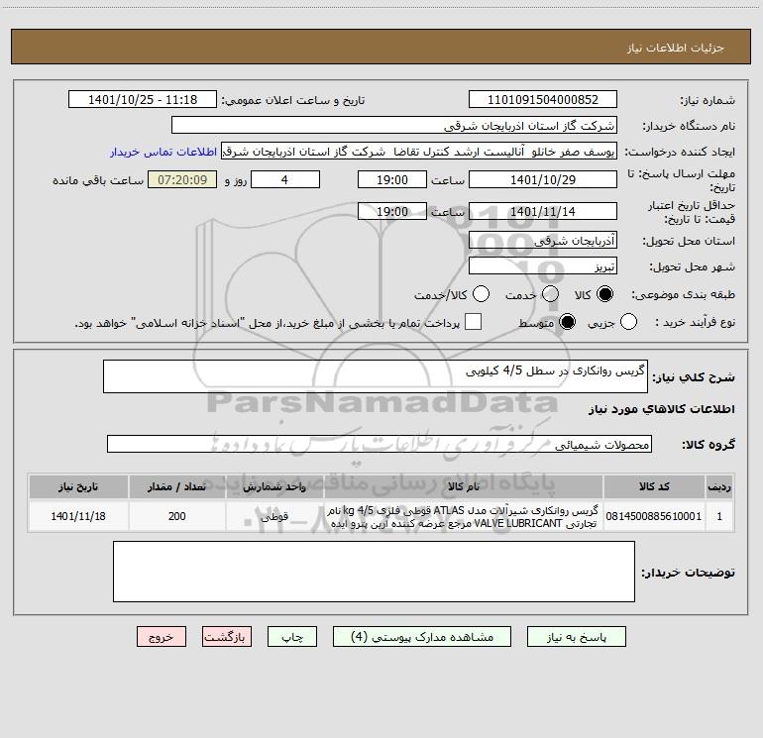
Task: Click the 'تاریخ نیاز' column header
Action: [x=78, y=486]
